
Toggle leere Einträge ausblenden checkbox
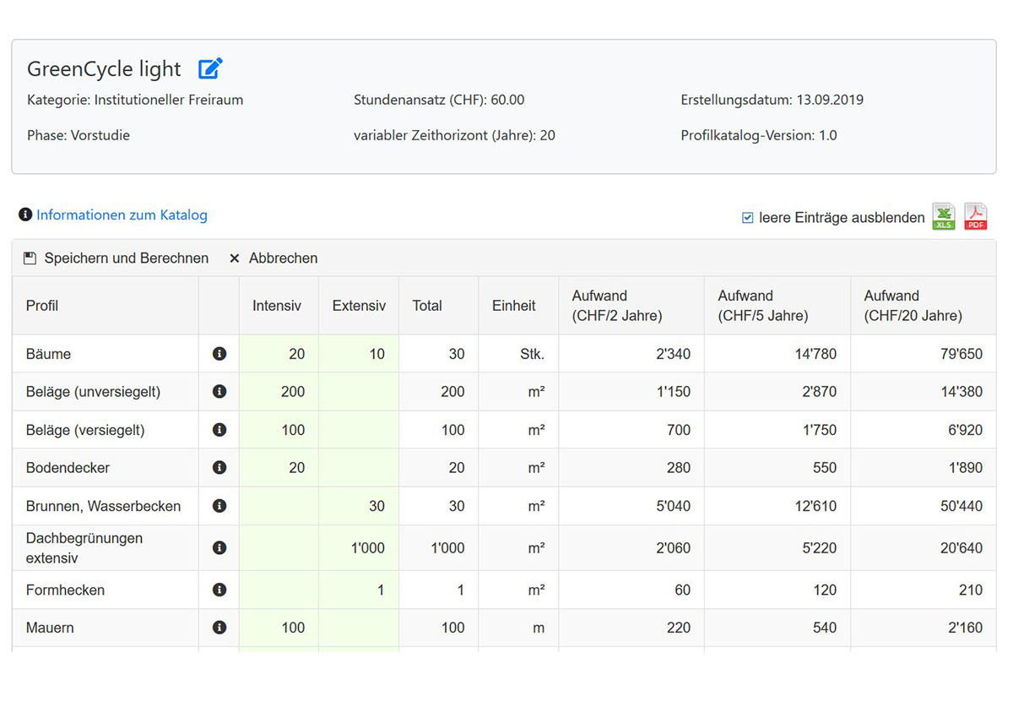747,218
